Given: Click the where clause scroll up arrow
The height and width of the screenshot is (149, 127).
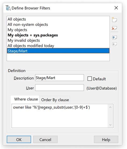Looking at the screenshot, I should 110,107.
